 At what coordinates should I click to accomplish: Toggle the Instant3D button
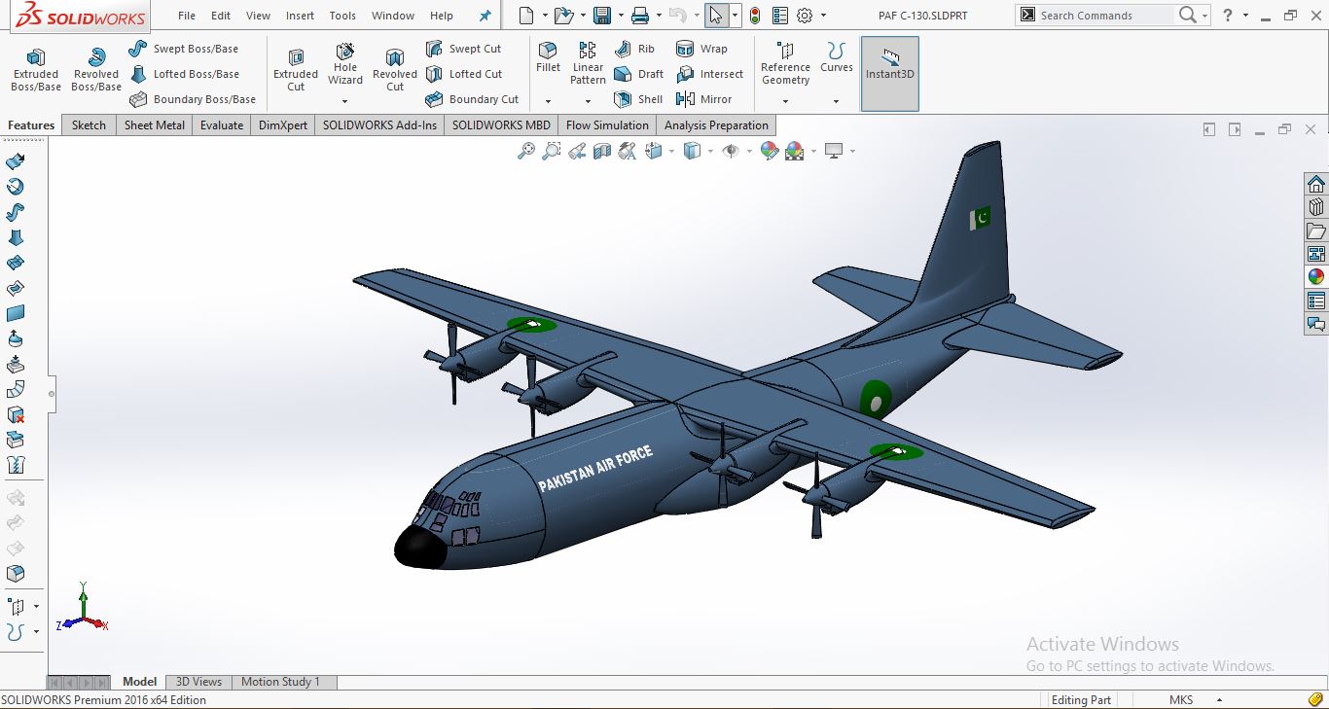pos(889,74)
